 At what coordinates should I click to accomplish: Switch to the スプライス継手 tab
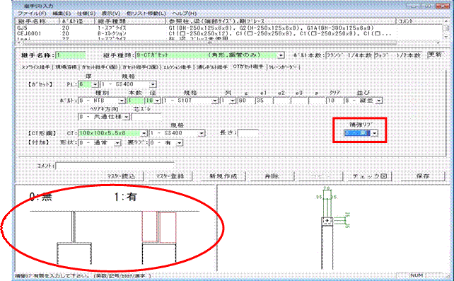35,67
